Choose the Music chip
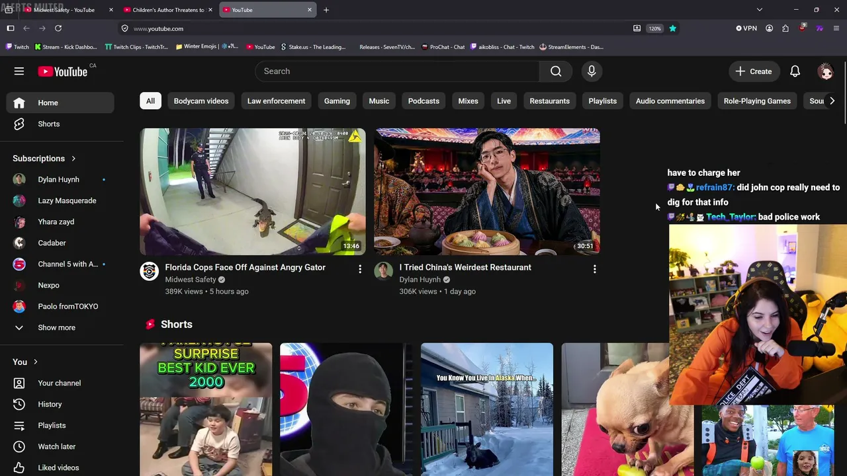Screen dimensions: 847x476 (x=379, y=101)
